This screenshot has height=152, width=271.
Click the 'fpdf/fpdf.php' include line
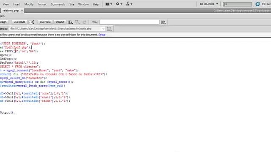tap(16, 47)
